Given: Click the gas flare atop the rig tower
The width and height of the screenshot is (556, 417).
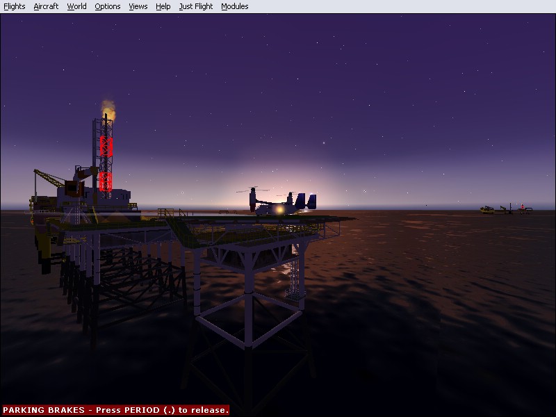Looking at the screenshot, I should click(108, 106).
